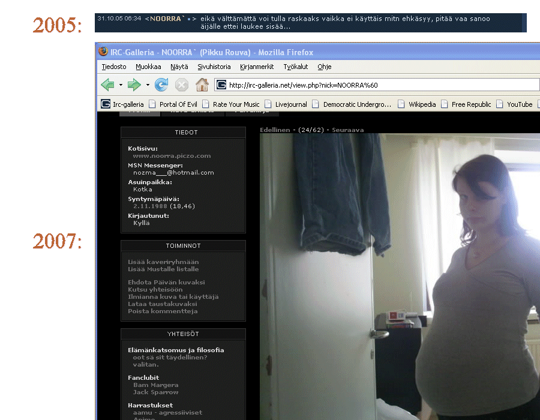Open the Jack Sparrow fan club link
540x420 pixels.
pos(155,392)
